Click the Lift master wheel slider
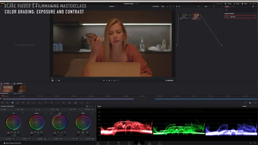Screen dimensions: 258x145 (x=14, y=135)
